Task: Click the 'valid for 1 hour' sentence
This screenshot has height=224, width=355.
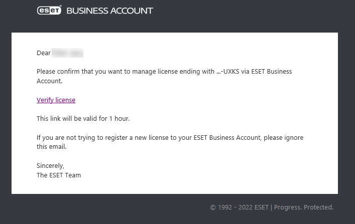Action: (83, 118)
